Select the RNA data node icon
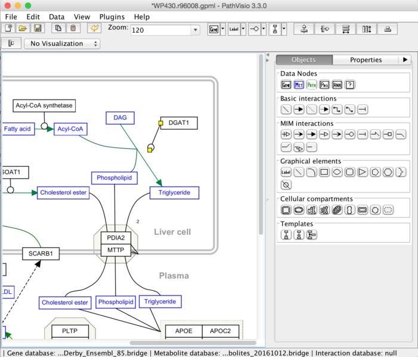The width and height of the screenshot is (418, 357). (x=337, y=85)
